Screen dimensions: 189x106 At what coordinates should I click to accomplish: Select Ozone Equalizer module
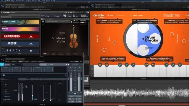(x=6, y=69)
